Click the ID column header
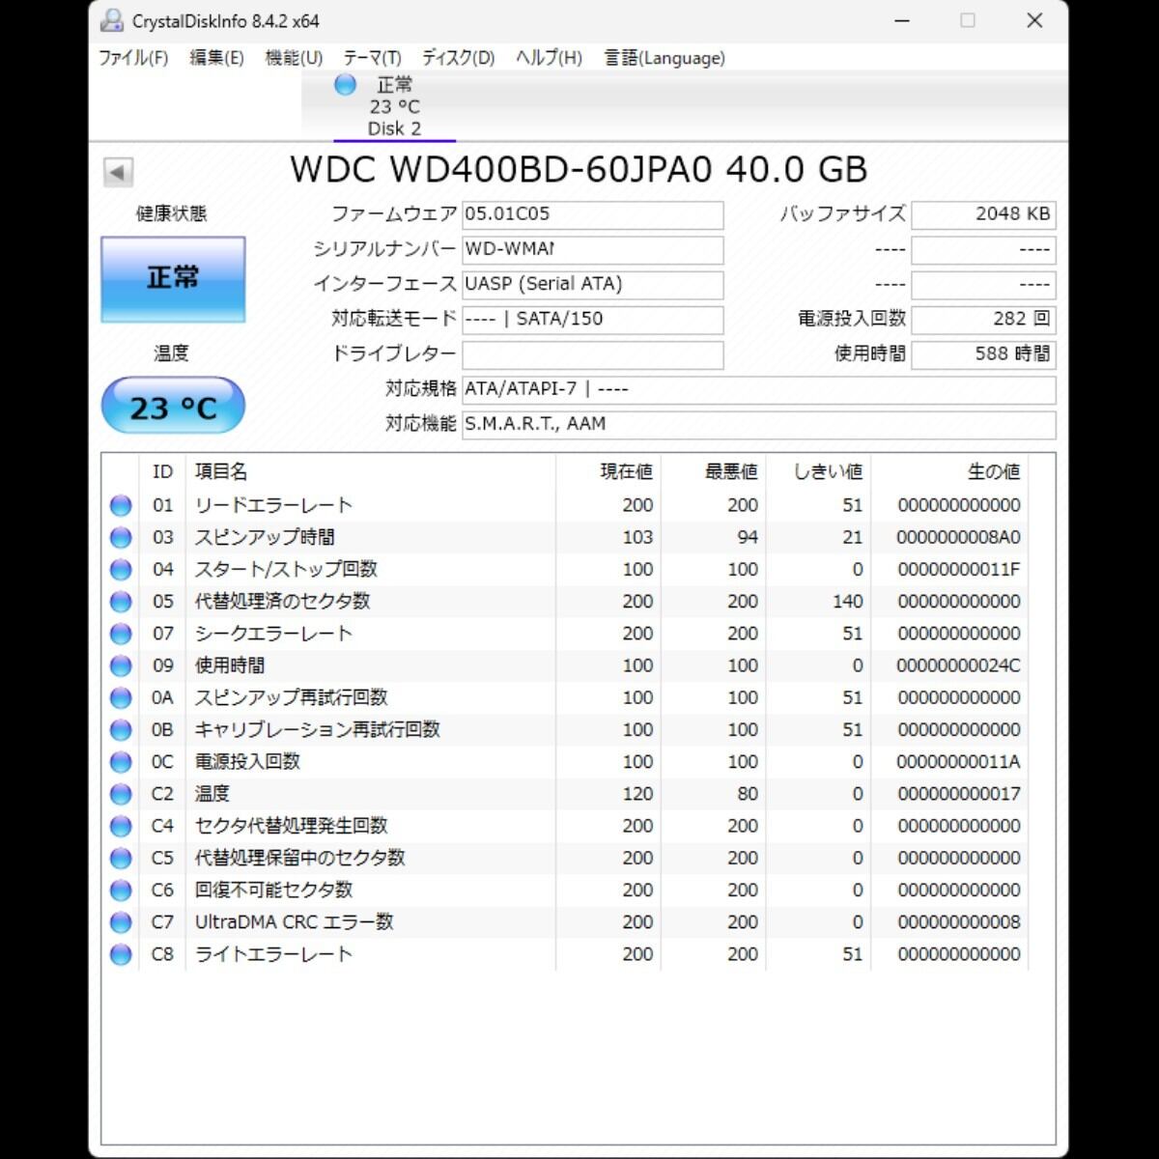 (162, 471)
